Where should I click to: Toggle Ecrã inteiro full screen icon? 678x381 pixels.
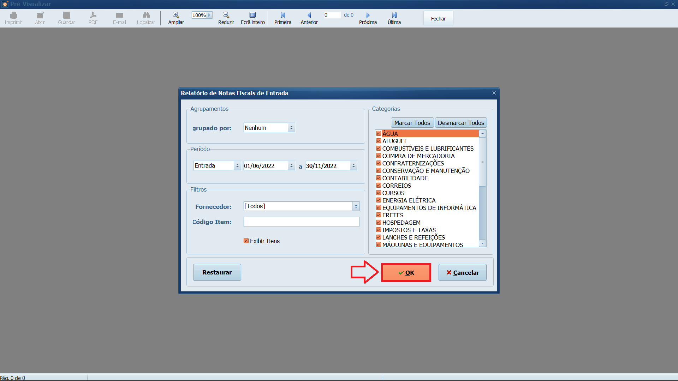[x=252, y=15]
